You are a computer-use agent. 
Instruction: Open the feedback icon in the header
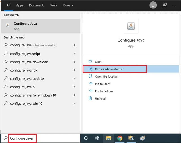point(165,5)
